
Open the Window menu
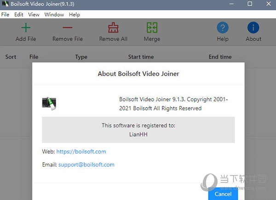tap(54, 14)
